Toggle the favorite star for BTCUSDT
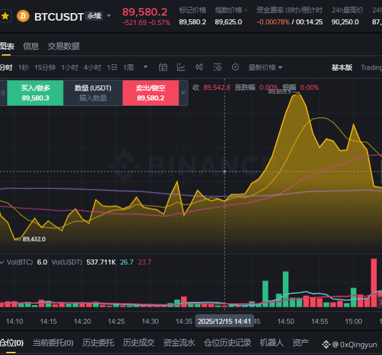The height and width of the screenshot is (355, 382). point(5,16)
